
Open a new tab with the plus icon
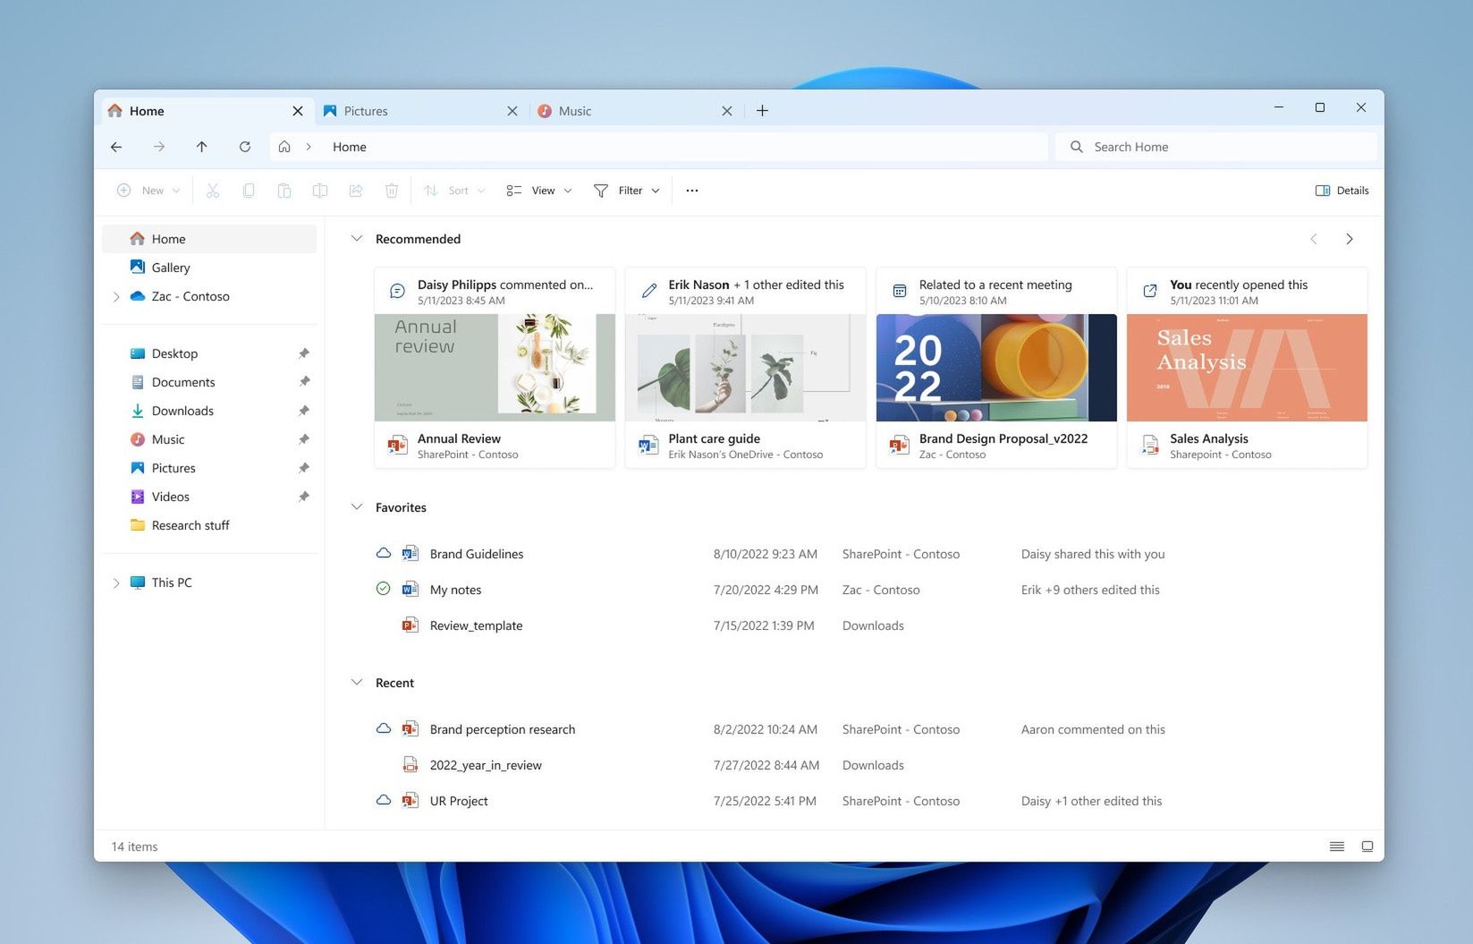click(x=762, y=110)
